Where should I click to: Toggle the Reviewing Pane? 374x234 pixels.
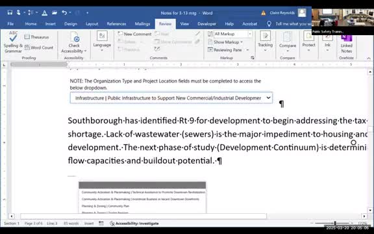pos(225,50)
